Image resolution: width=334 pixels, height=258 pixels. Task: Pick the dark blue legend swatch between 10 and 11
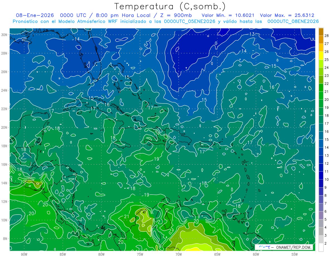[x=321, y=175]
